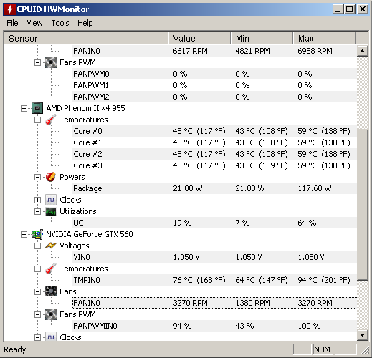Click the CPU Clocks waveform icon
The height and width of the screenshot is (358, 372).
point(51,200)
